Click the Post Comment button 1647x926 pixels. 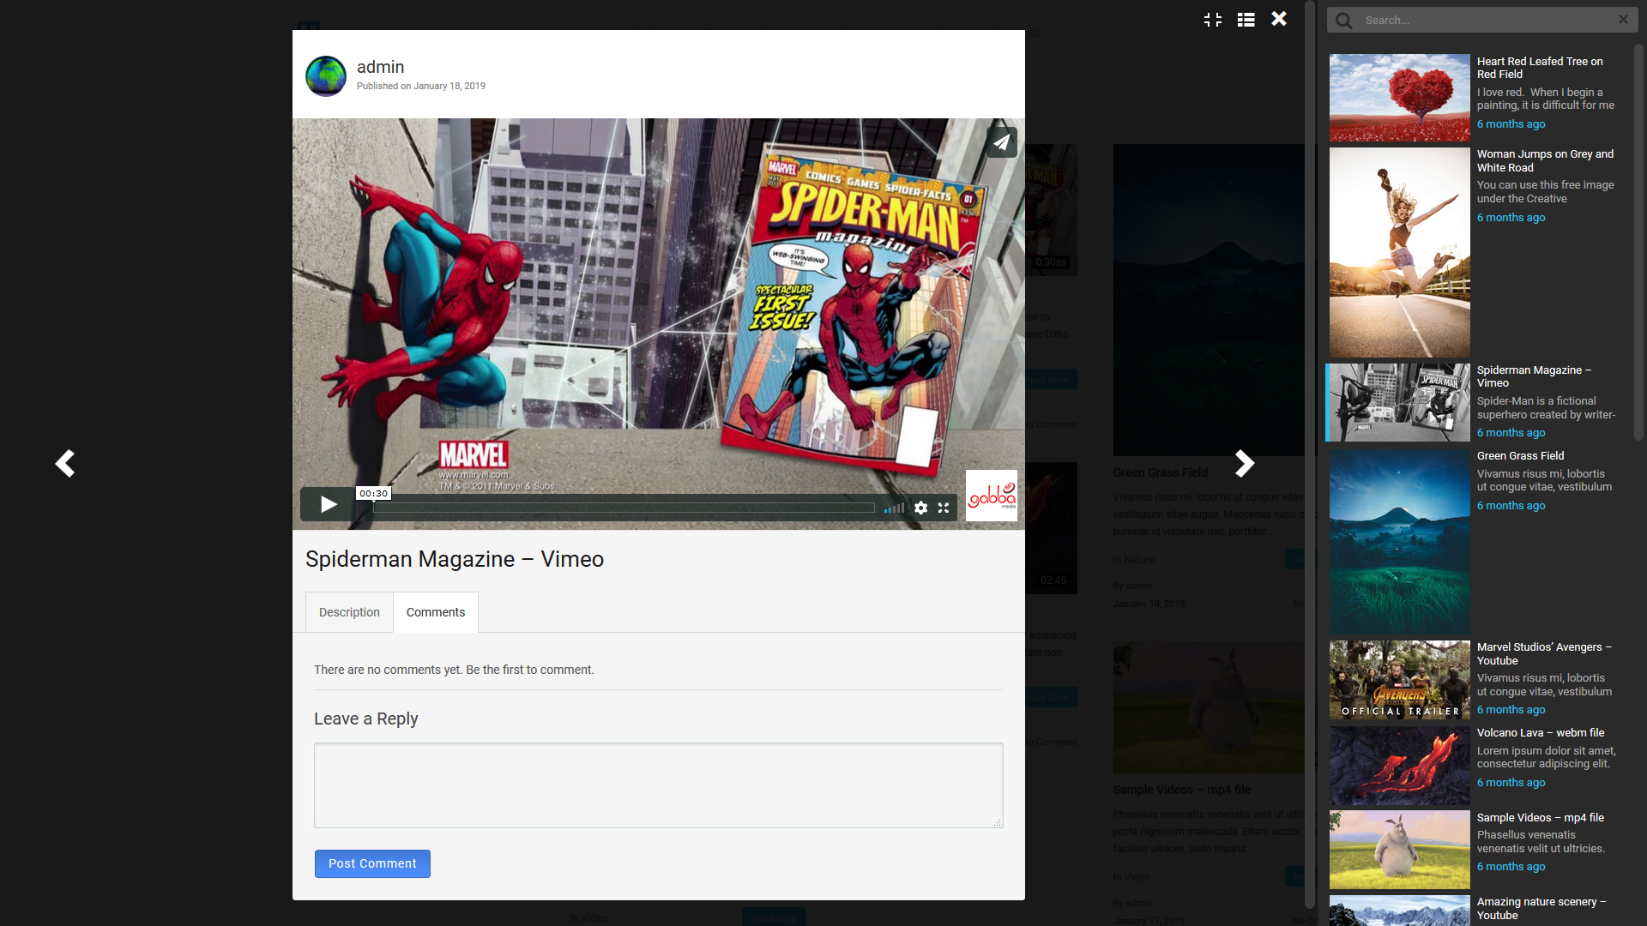coord(372,863)
